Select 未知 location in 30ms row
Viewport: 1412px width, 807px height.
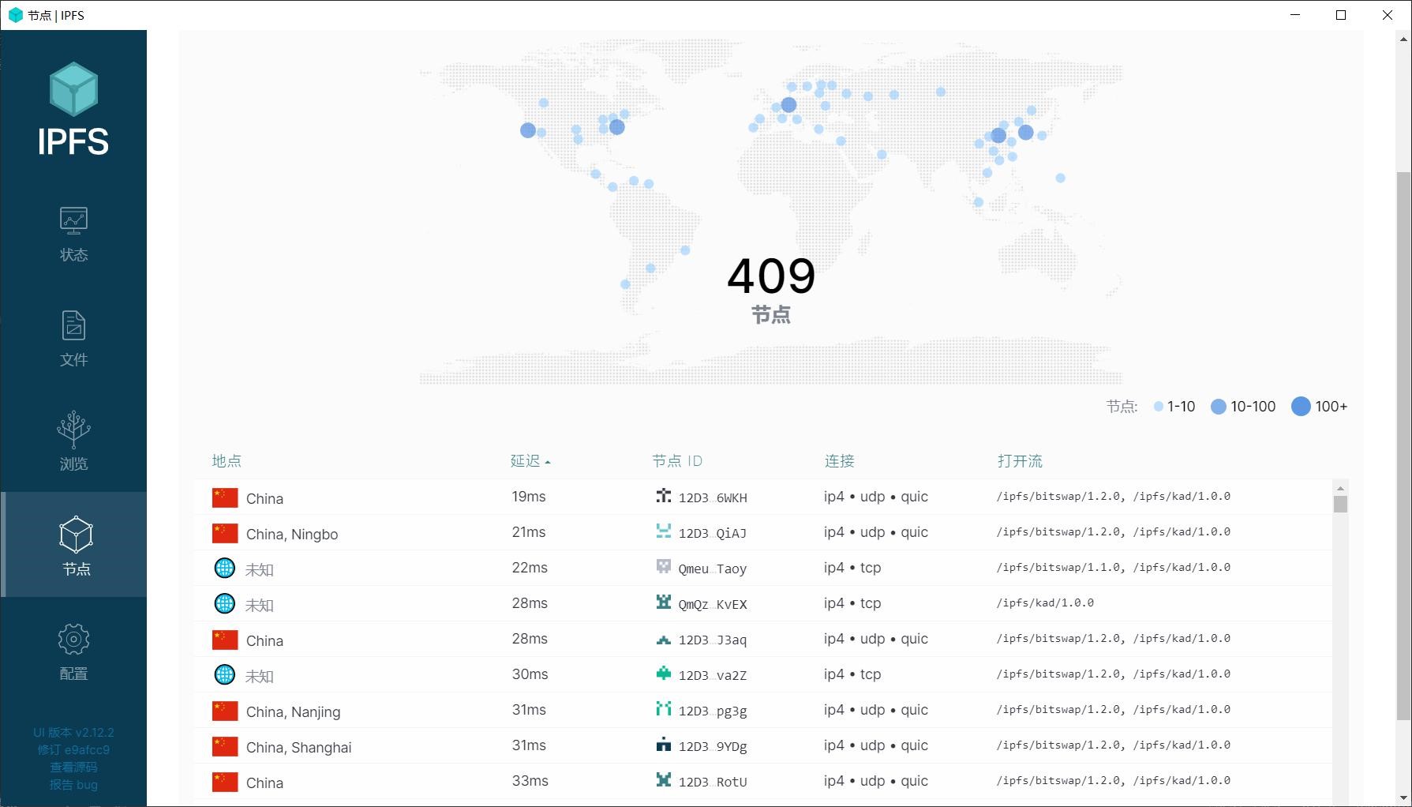(x=260, y=676)
